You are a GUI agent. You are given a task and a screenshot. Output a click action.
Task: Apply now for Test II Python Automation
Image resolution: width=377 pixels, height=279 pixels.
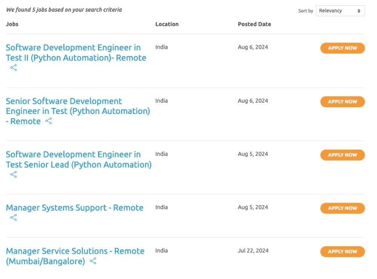(342, 48)
